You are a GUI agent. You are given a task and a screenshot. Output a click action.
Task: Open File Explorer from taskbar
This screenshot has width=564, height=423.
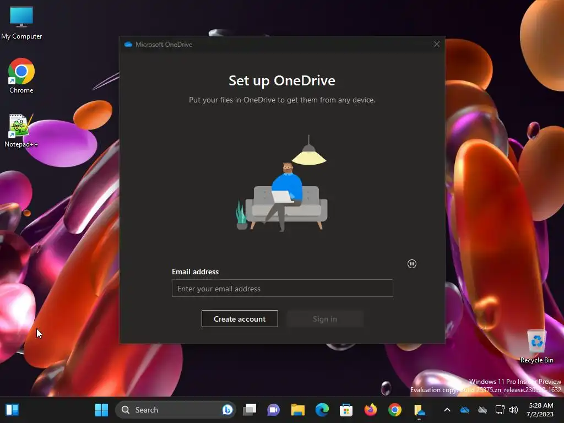click(298, 410)
